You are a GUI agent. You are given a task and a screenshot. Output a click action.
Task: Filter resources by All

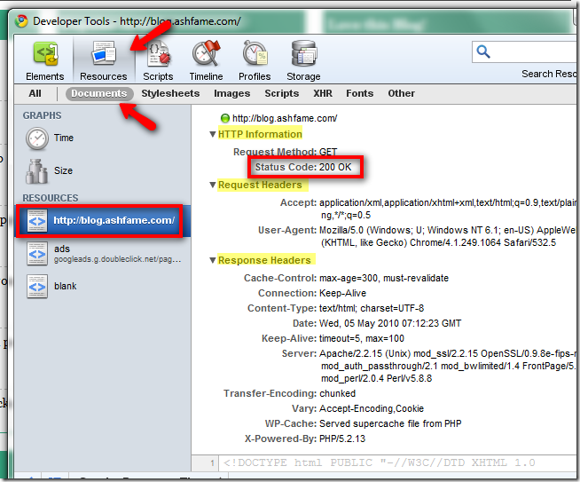pyautogui.click(x=35, y=94)
